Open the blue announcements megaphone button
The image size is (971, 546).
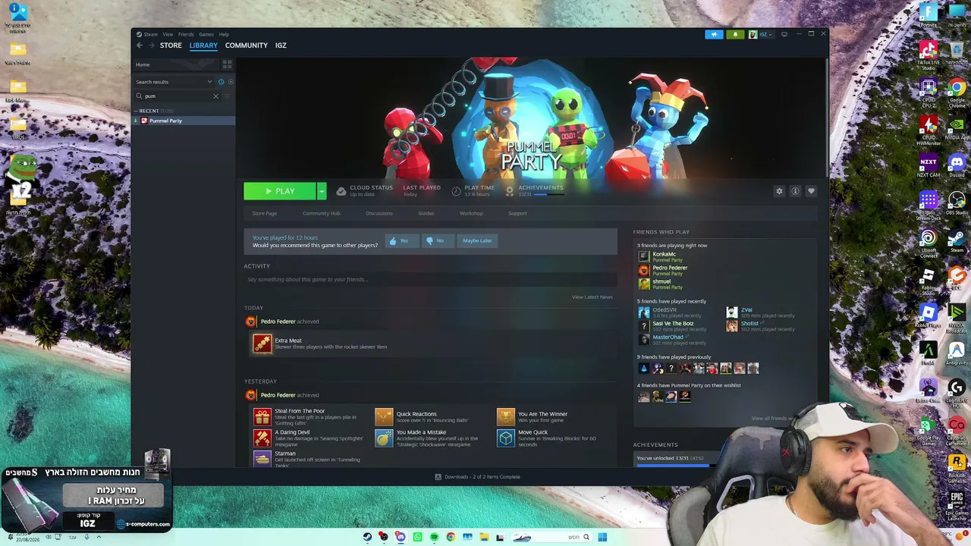[x=714, y=34]
